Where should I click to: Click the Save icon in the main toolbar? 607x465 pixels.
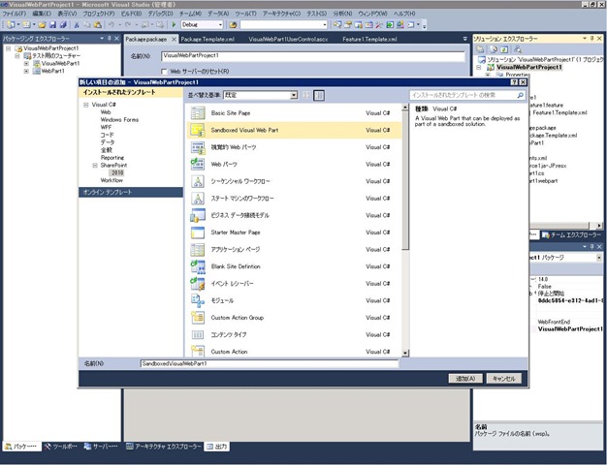[x=52, y=25]
